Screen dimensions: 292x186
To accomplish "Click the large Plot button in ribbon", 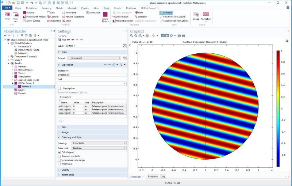I will tap(7, 16).
